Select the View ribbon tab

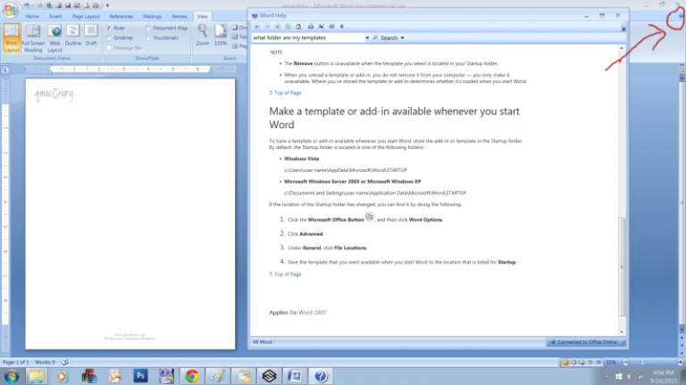pos(202,16)
